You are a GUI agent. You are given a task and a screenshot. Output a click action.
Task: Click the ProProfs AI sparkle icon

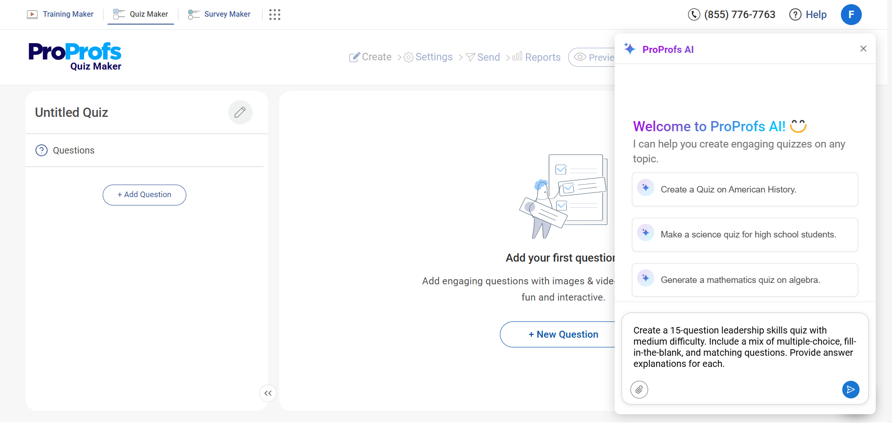[x=630, y=49]
